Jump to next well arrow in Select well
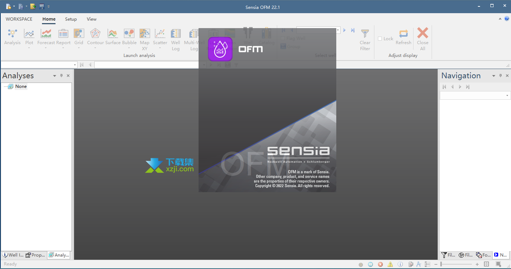511x269 pixels. click(344, 30)
